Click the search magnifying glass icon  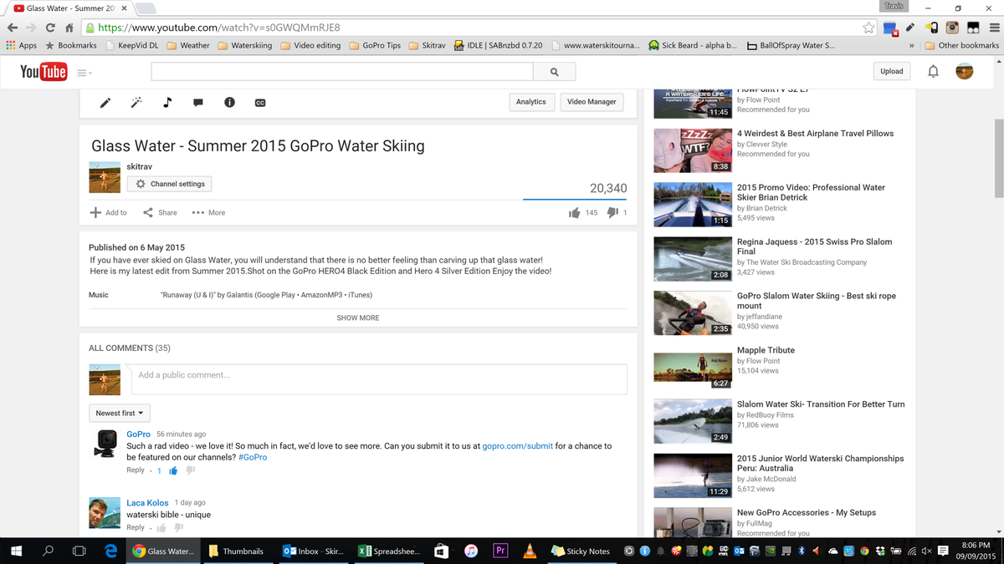point(555,72)
